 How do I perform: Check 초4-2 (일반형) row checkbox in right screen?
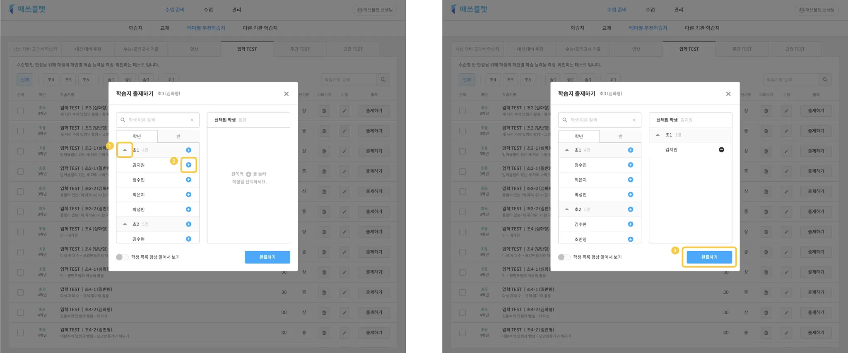462,333
